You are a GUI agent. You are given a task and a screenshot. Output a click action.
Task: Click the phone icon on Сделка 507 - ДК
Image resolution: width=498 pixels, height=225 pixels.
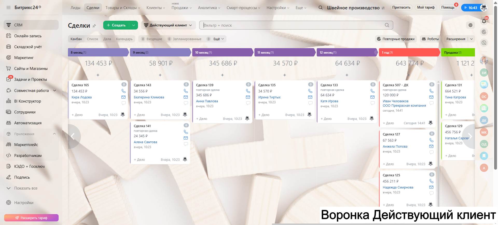[431, 91]
